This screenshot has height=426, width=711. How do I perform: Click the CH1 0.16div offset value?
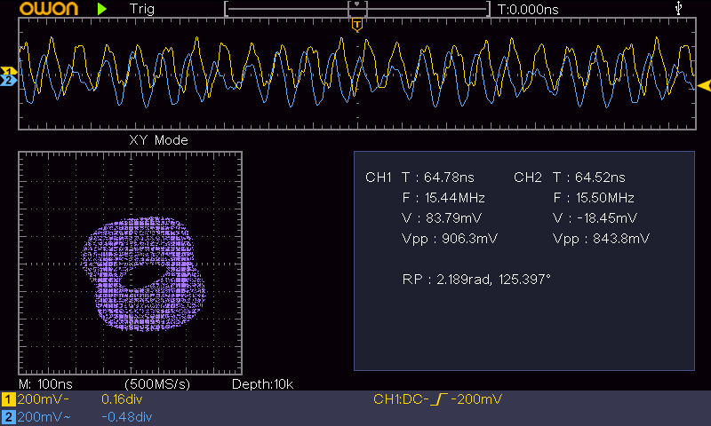point(123,400)
